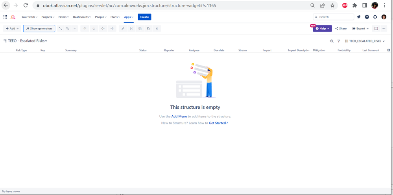This screenshot has width=393, height=195.
Task: Follow the Add Menu link
Action: (179, 116)
